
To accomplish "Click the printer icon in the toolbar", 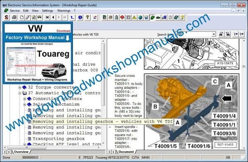I will [x=14, y=17].
